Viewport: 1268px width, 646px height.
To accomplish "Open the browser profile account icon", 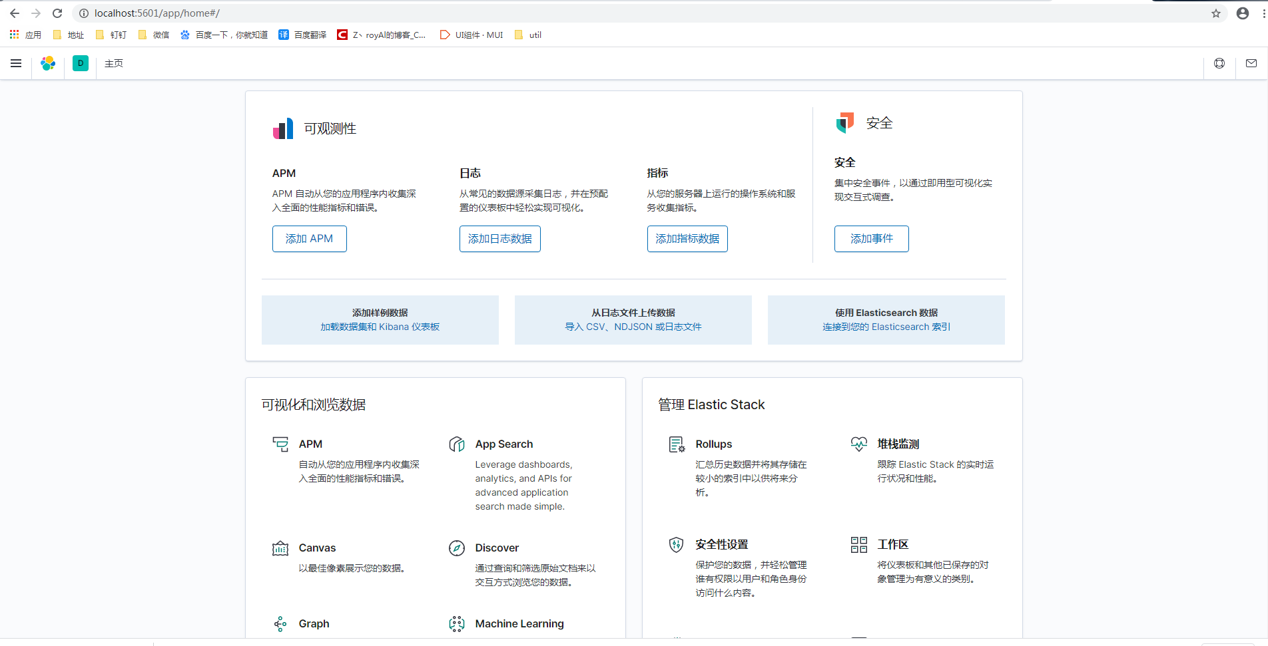I will (x=1243, y=13).
